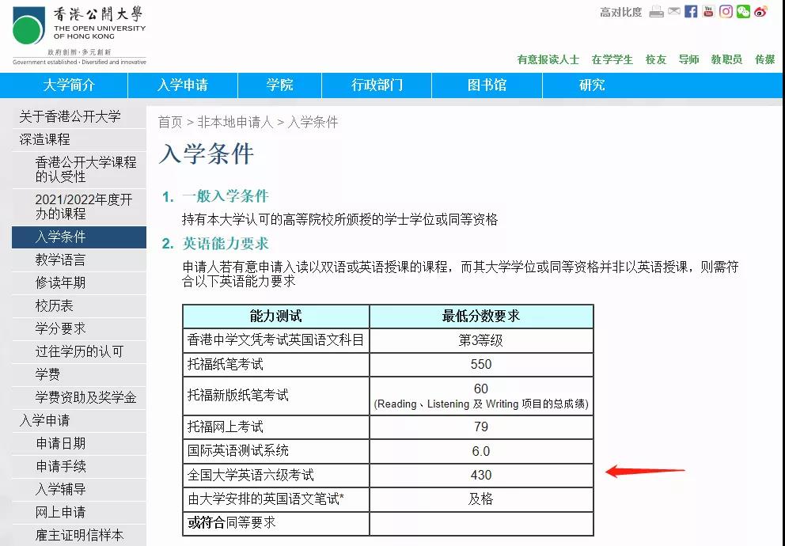Click 及格 score cell

481,499
